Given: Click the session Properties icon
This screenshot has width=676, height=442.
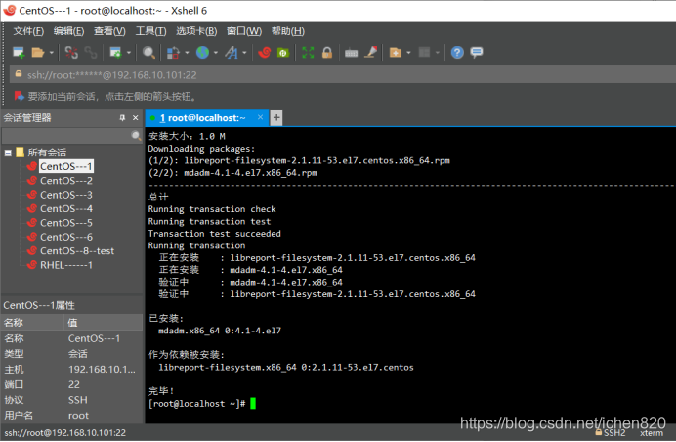Looking at the screenshot, I should click(x=115, y=53).
